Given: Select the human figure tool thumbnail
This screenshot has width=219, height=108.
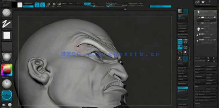Looking at the screenshot, I should [x=198, y=13].
